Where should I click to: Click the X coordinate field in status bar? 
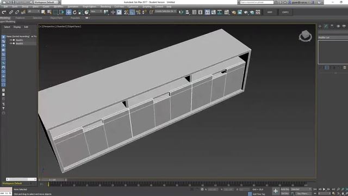(213, 189)
